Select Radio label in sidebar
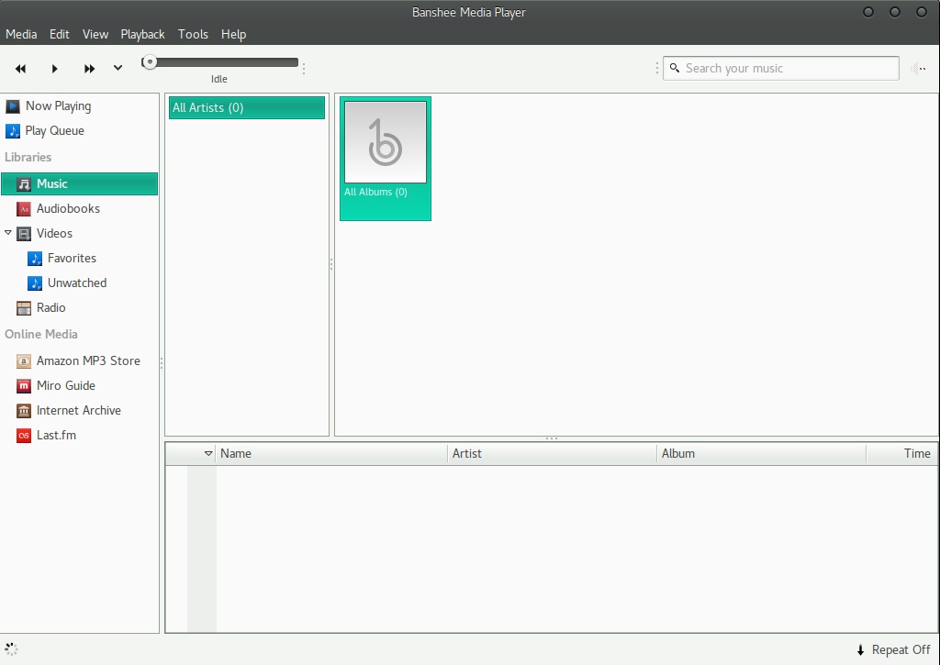The height and width of the screenshot is (665, 940). point(51,308)
